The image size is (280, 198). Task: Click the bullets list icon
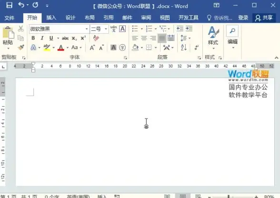coord(135,29)
